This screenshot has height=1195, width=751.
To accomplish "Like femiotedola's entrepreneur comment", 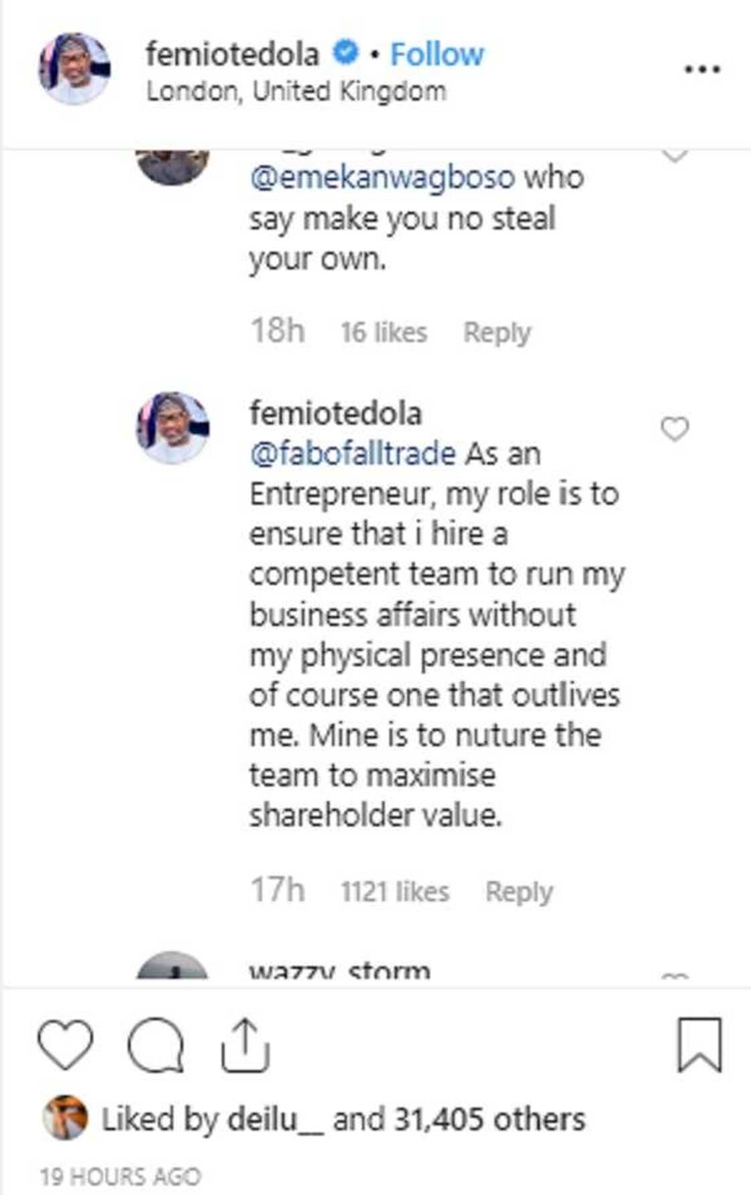I will point(675,429).
